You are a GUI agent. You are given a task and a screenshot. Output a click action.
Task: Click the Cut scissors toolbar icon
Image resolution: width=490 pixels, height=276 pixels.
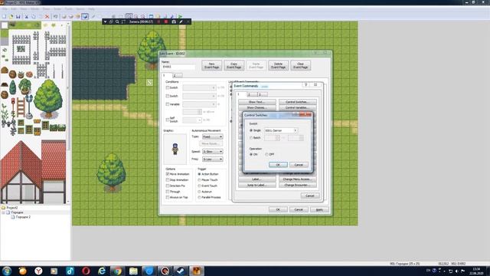click(x=27, y=17)
